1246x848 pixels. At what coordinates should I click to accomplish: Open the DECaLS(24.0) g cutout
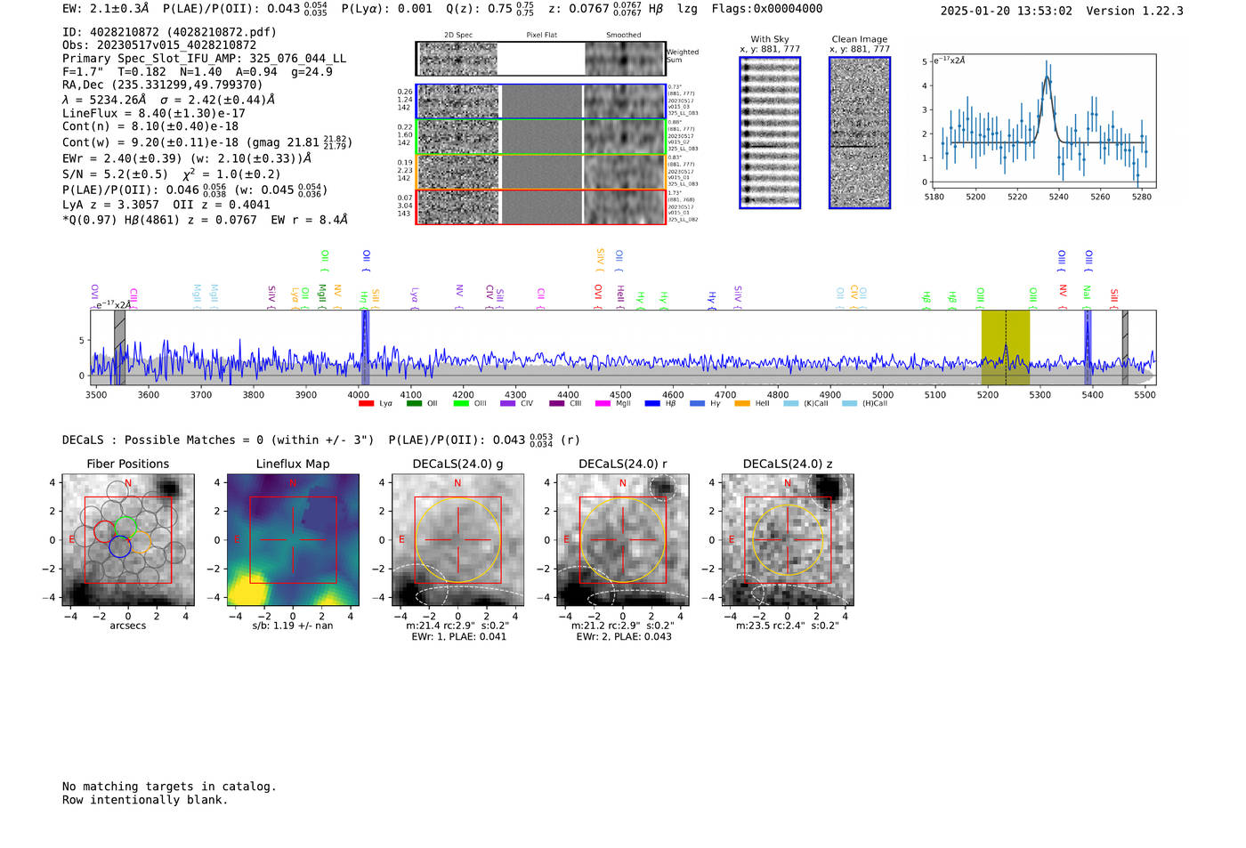point(458,539)
